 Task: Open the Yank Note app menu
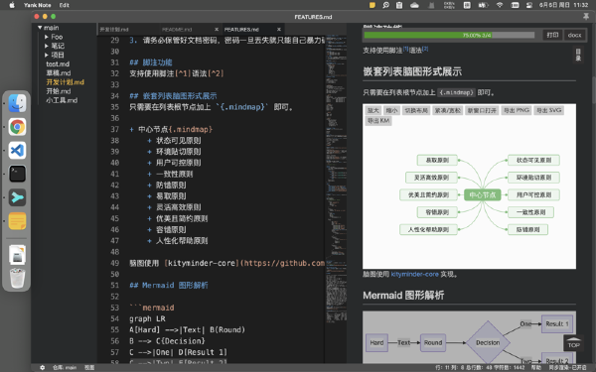click(38, 5)
